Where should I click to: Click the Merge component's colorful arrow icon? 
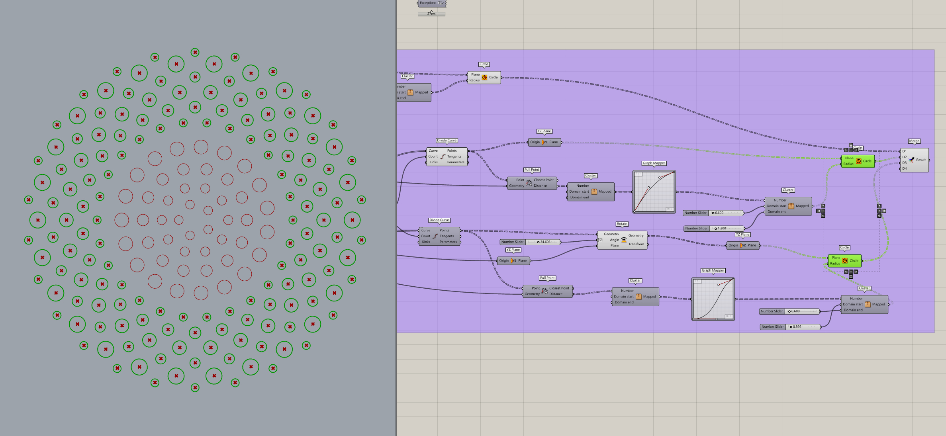[911, 160]
